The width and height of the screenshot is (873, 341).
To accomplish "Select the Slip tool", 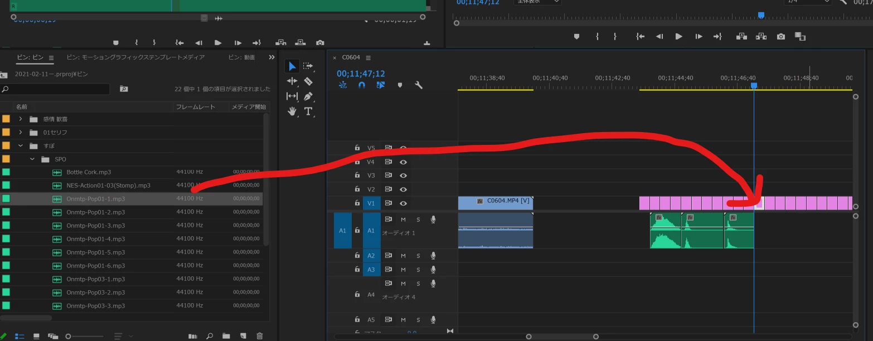I will click(x=292, y=96).
